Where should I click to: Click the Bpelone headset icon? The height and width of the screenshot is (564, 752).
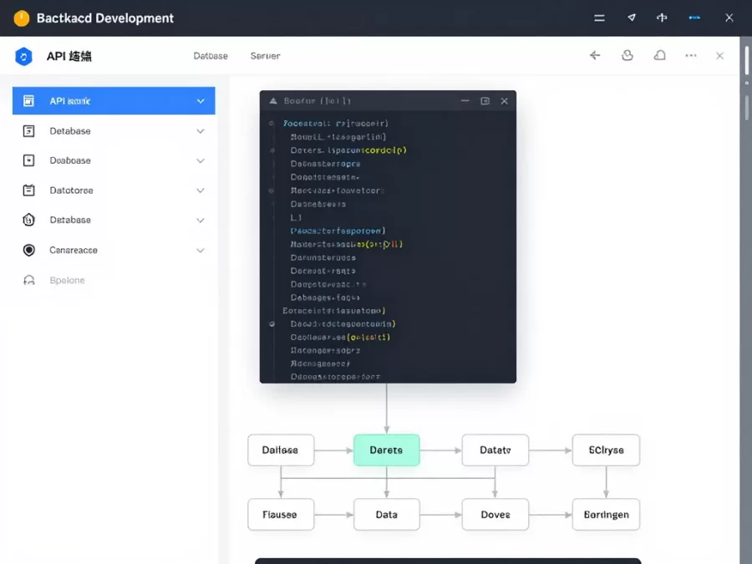28,280
